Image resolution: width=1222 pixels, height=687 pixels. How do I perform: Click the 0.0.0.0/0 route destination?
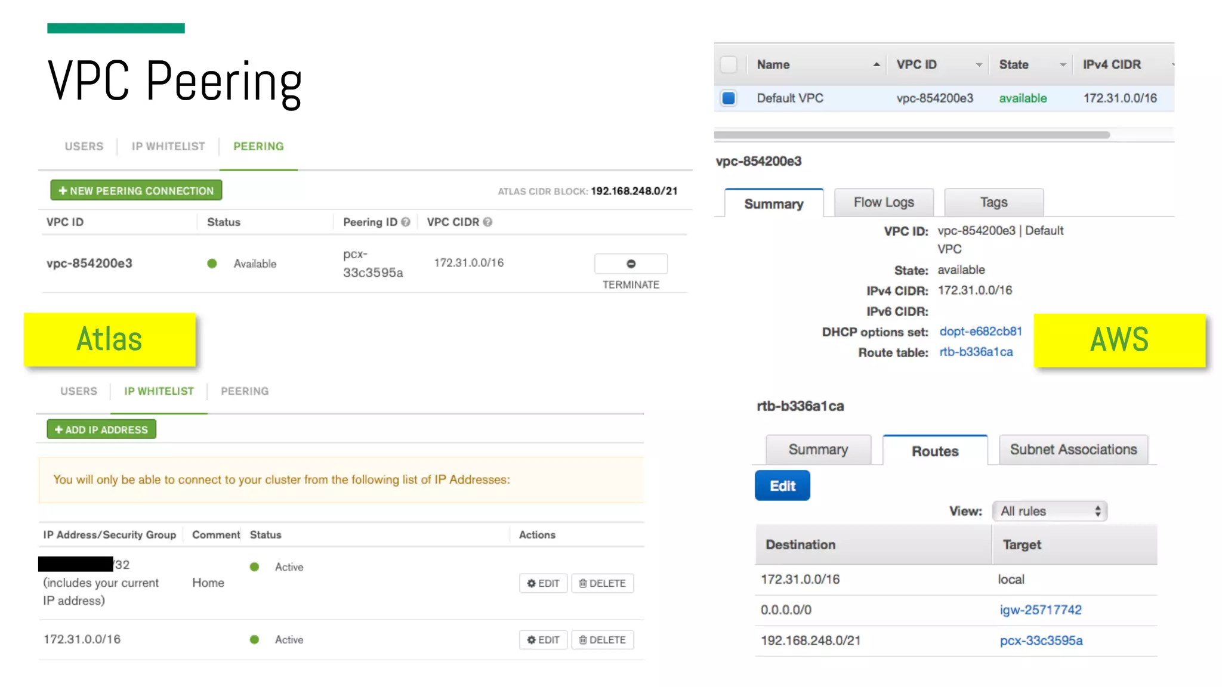click(x=786, y=609)
